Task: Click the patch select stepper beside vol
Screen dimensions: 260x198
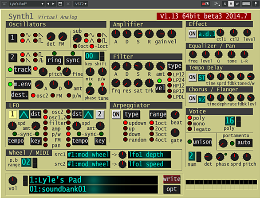Action: 25,180
